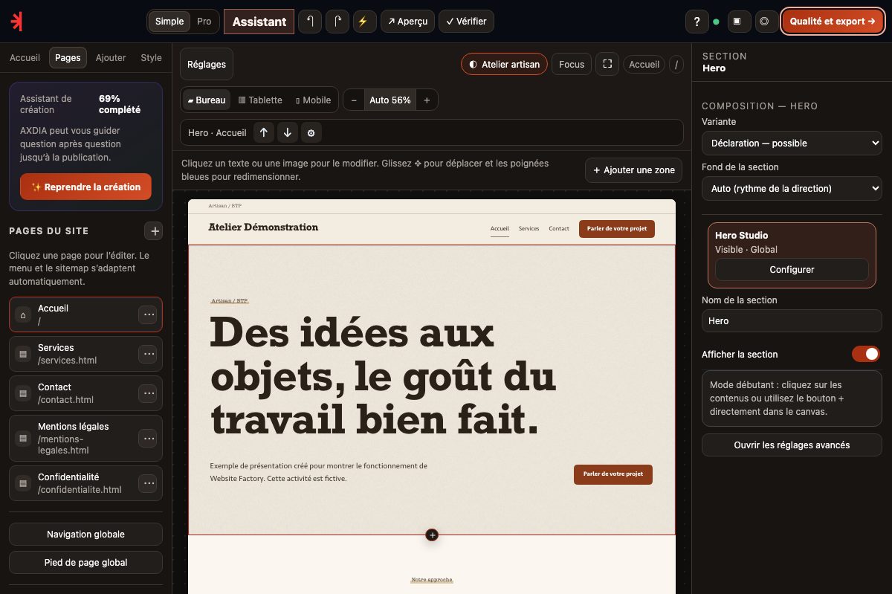Viewport: 892px width, 594px height.
Task: Open help with the question mark button
Action: 697,22
